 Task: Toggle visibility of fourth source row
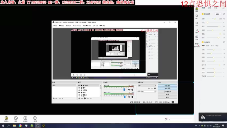[79, 92]
